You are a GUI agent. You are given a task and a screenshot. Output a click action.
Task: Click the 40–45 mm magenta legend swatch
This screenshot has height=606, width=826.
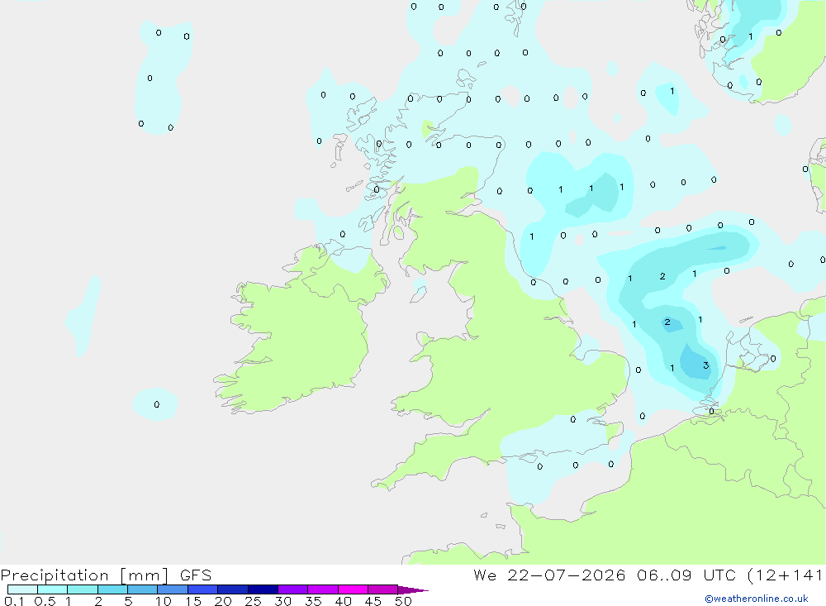(x=353, y=589)
